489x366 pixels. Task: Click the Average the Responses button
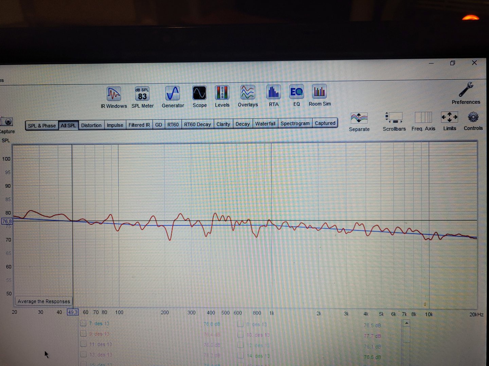tap(44, 301)
